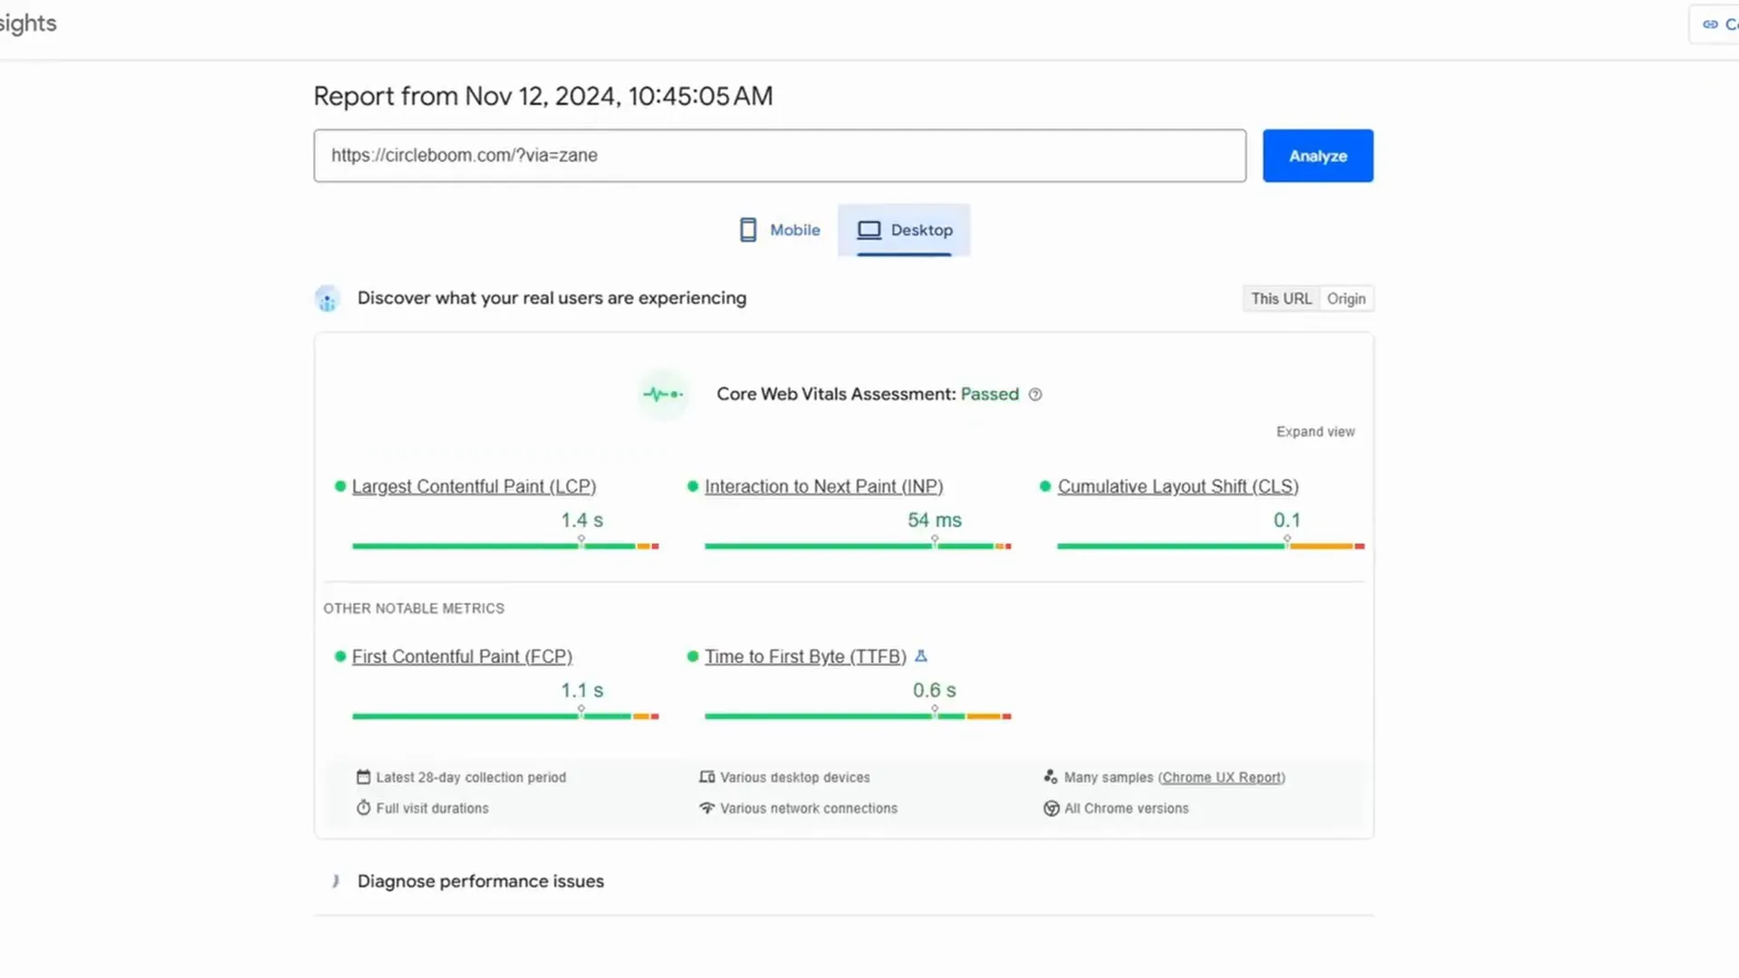Click the real users avatar icon

click(x=327, y=299)
